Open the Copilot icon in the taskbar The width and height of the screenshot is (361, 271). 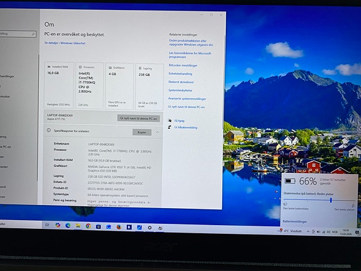coord(58,225)
